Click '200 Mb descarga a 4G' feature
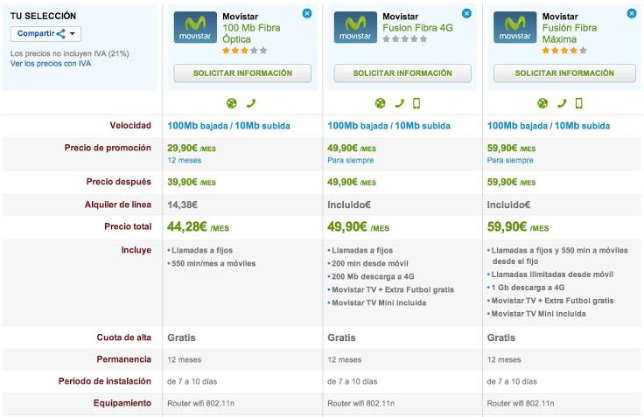The width and height of the screenshot is (644, 417). click(373, 276)
